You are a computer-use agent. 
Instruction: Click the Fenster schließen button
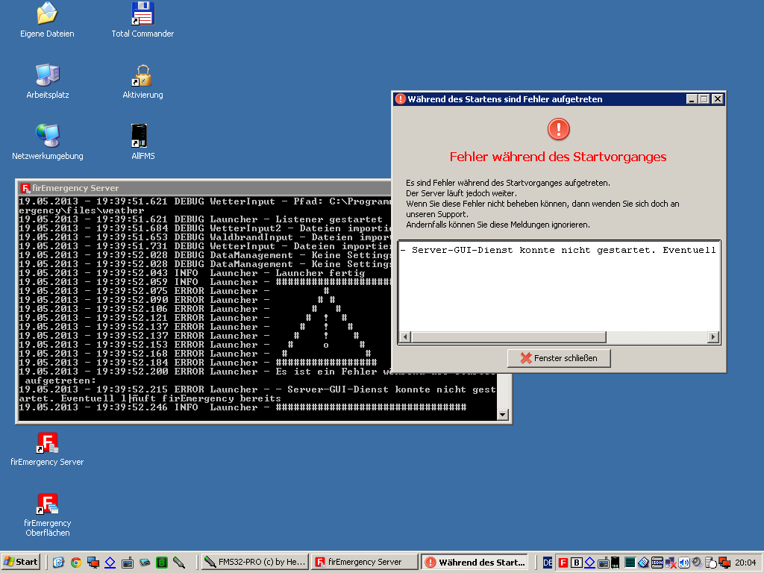pyautogui.click(x=558, y=358)
